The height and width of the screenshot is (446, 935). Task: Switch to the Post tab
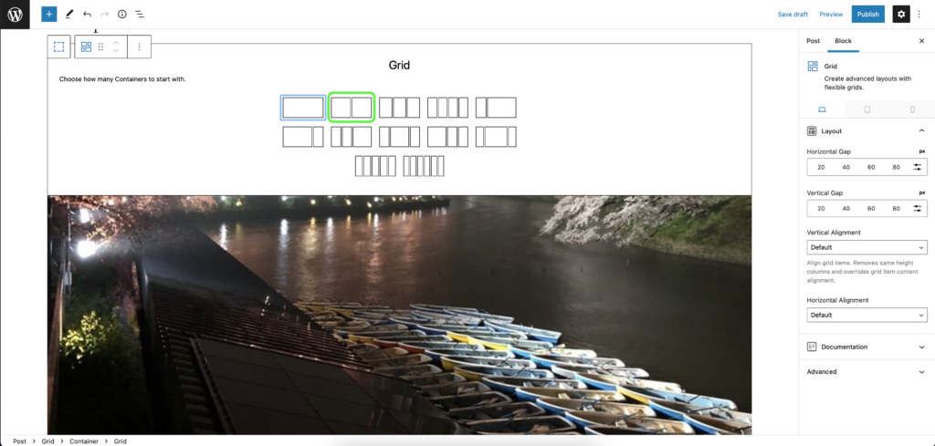(813, 41)
